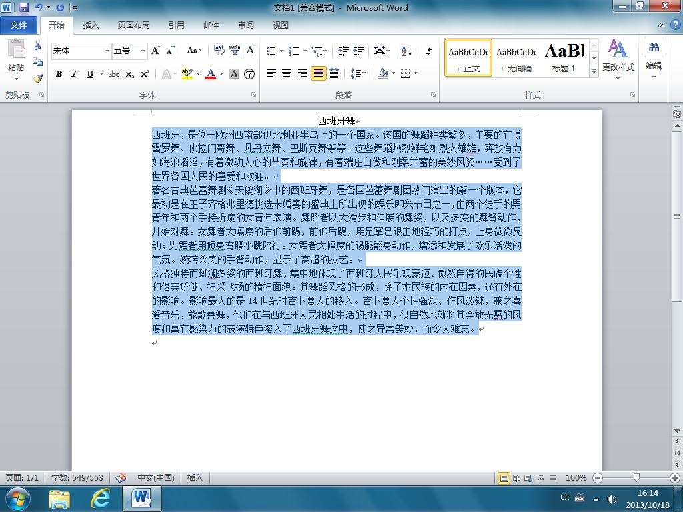Viewport: 683px width, 512px height.
Task: Center the paragraph text
Action: pyautogui.click(x=287, y=73)
